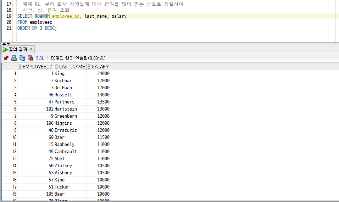Sort by the LAST_NAME column header
This screenshot has width=339, height=202.
pyautogui.click(x=70, y=67)
